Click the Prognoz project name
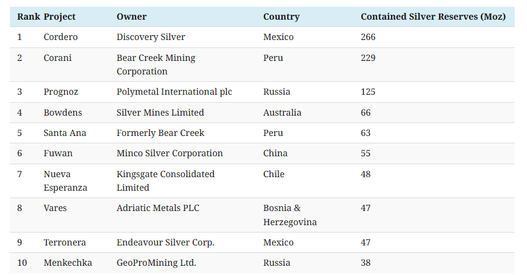 coord(60,92)
